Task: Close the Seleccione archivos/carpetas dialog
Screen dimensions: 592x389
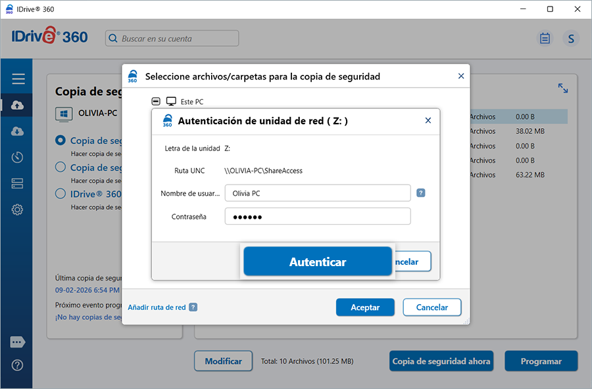Action: click(x=461, y=76)
